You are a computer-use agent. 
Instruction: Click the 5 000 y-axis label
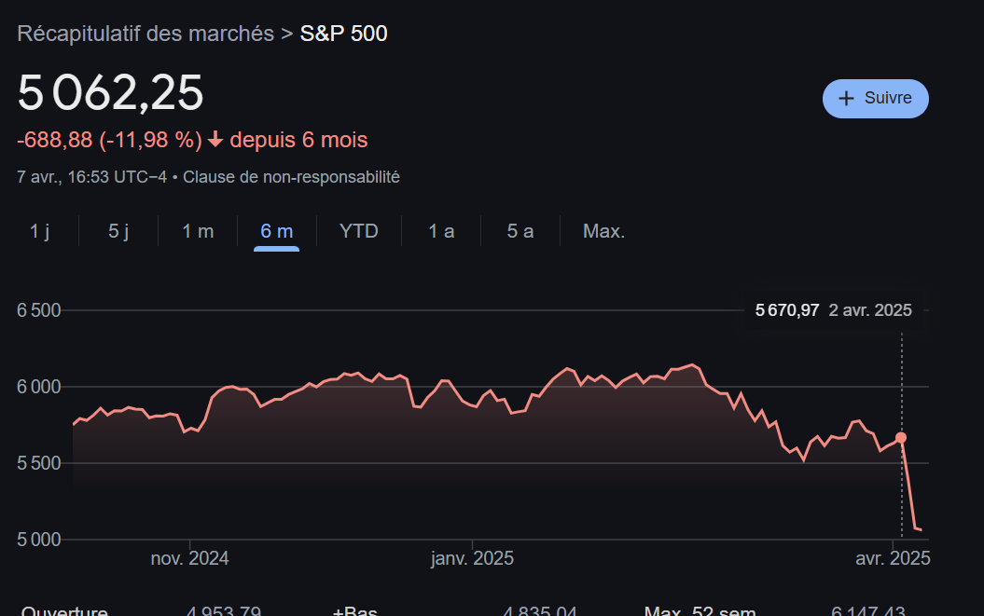39,540
